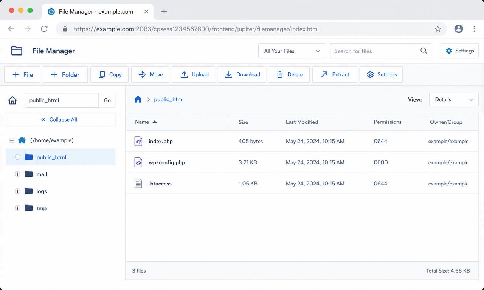Click the gear icon in header Settings button

pyautogui.click(x=449, y=51)
